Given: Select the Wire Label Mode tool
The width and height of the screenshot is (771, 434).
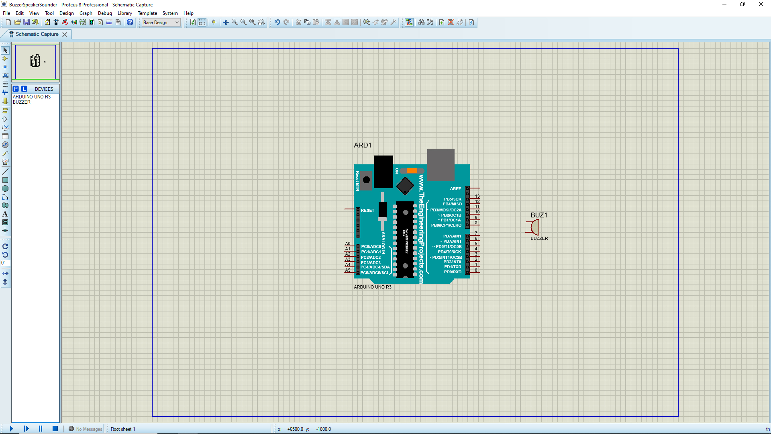Looking at the screenshot, I should coord(5,75).
